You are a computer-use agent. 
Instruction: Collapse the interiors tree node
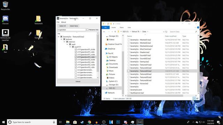pos(64,42)
